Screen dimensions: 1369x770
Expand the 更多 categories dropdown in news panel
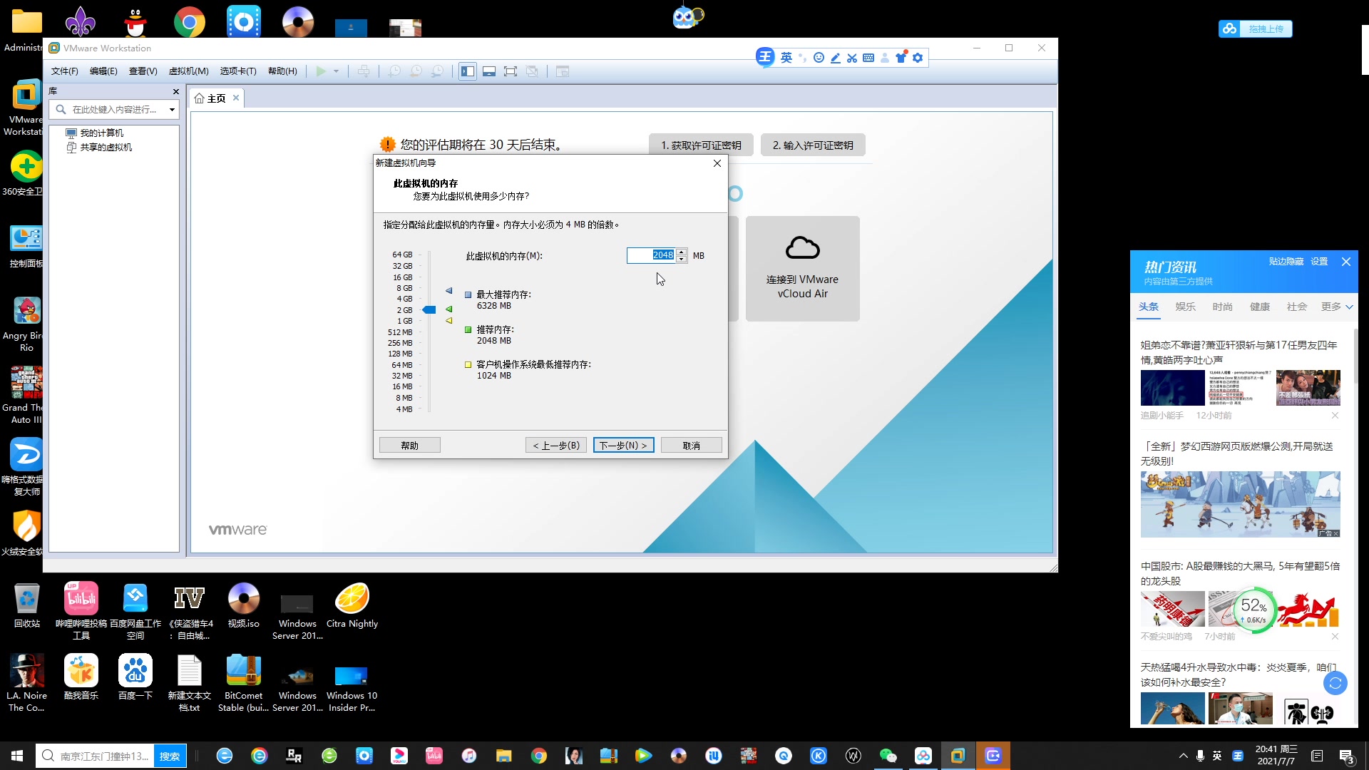click(x=1335, y=307)
